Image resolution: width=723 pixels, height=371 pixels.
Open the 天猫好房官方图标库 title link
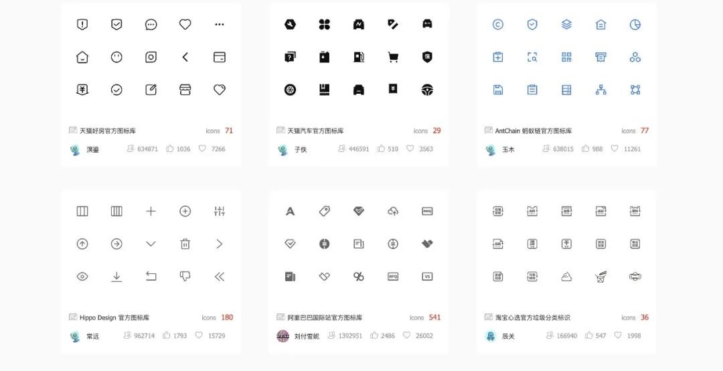[108, 131]
